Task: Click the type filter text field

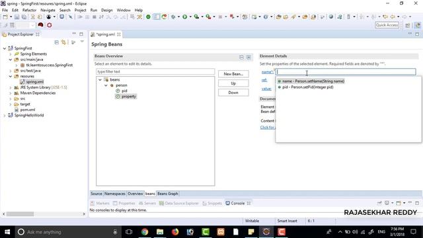Action: tap(155, 71)
